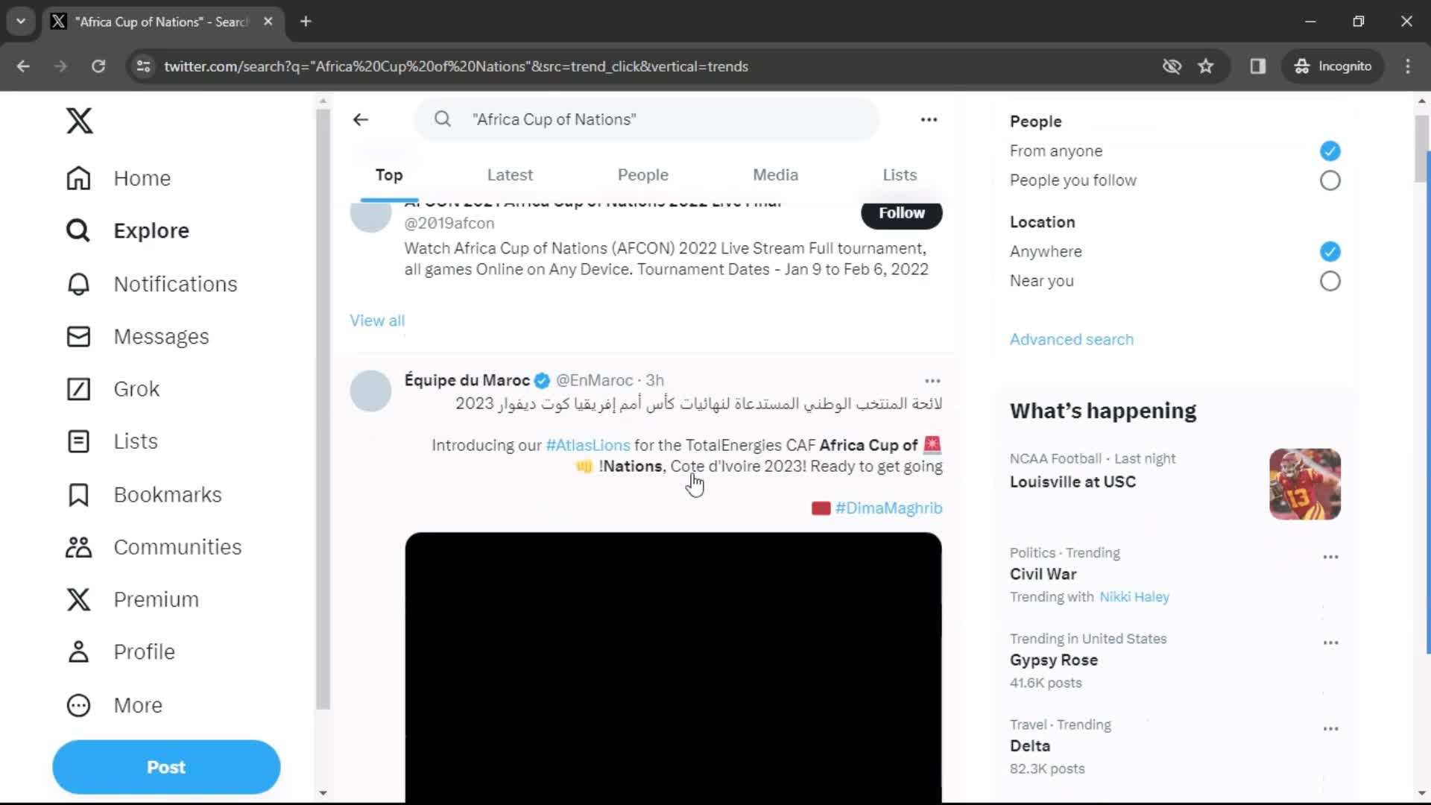
Task: Switch to the Lists search tab
Action: pos(900,175)
